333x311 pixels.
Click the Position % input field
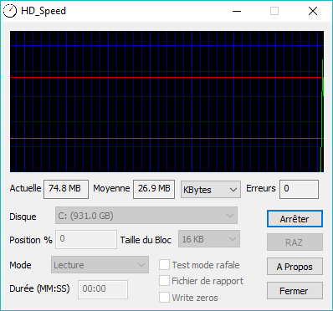tap(86, 239)
